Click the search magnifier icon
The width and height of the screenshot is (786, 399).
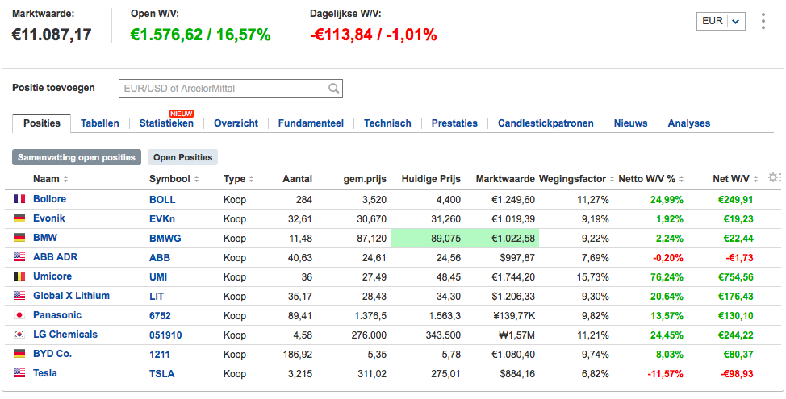click(333, 89)
